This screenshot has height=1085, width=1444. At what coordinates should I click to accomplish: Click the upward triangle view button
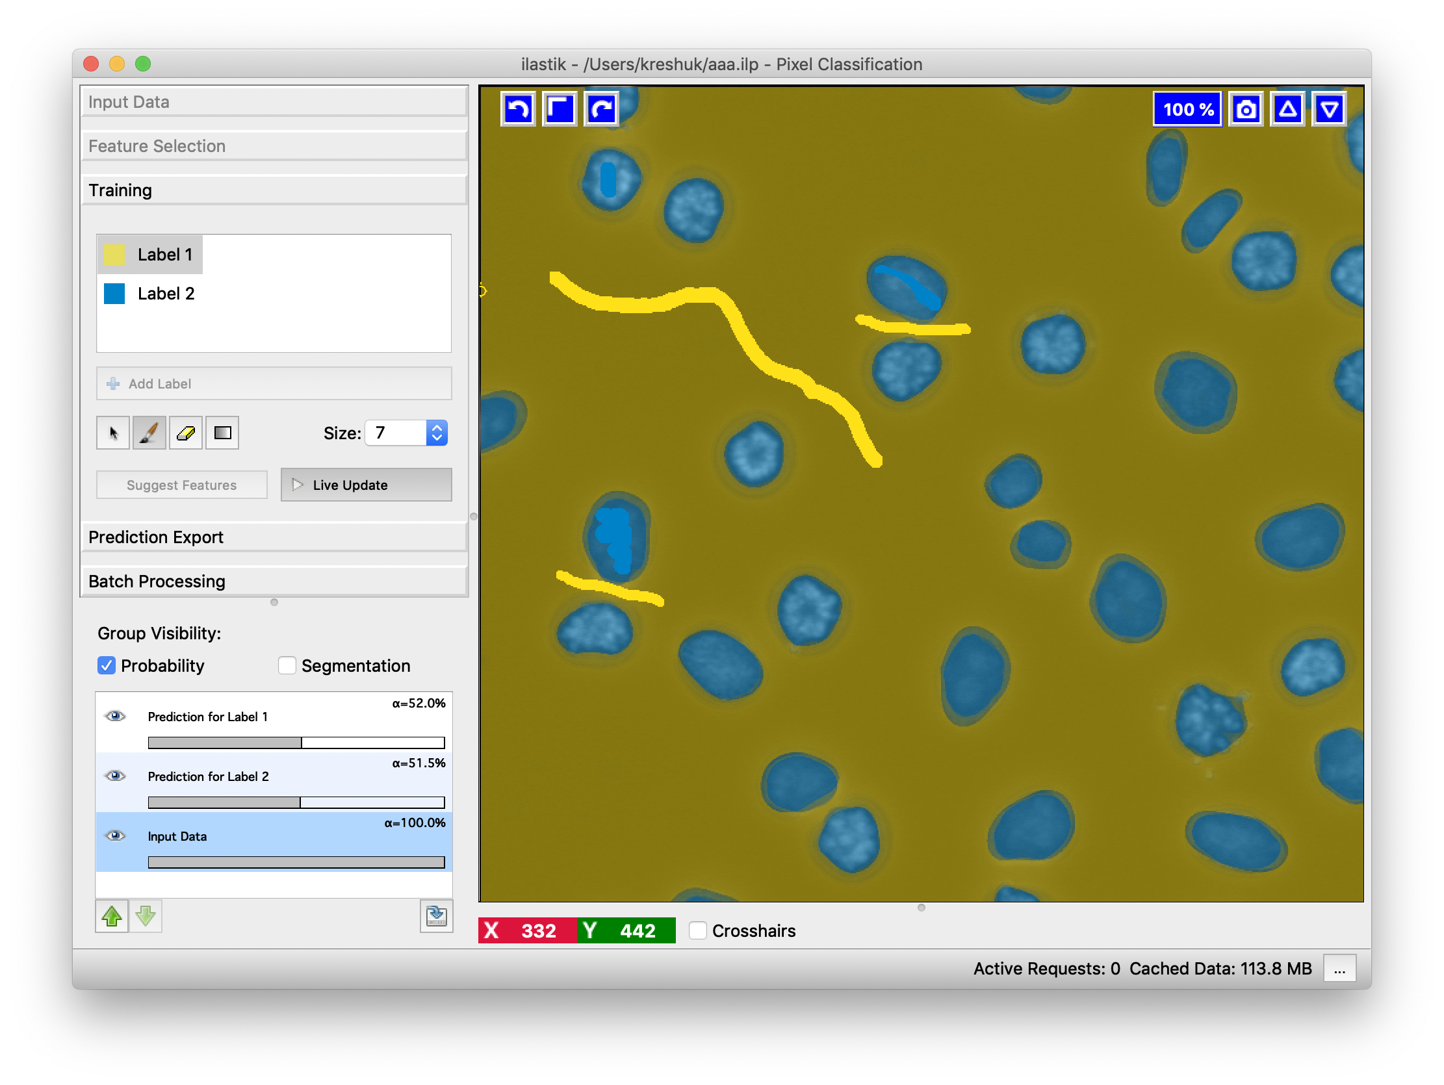[x=1287, y=109]
